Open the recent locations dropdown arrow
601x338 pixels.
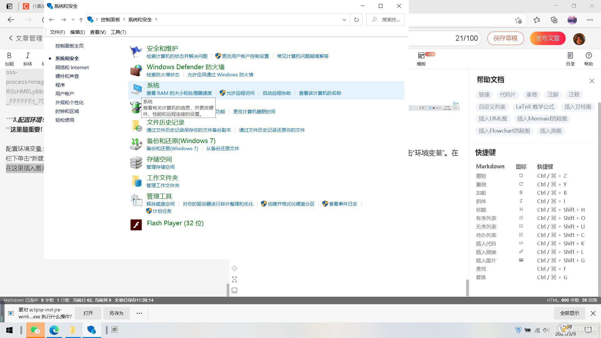click(73, 20)
